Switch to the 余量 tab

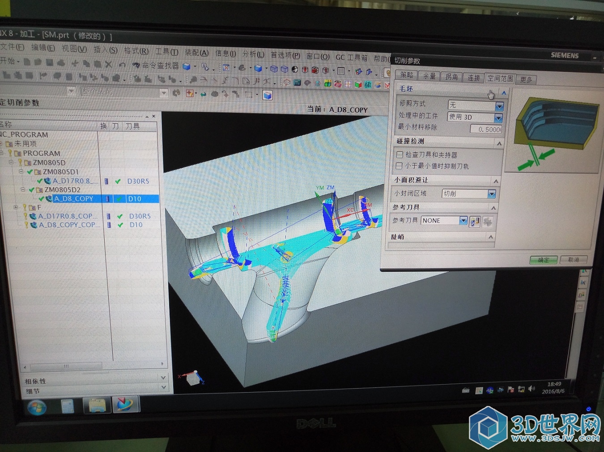[429, 76]
